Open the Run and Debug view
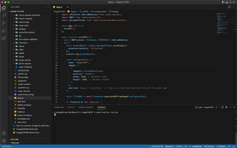This screenshot has width=237, height=148. tap(4, 31)
